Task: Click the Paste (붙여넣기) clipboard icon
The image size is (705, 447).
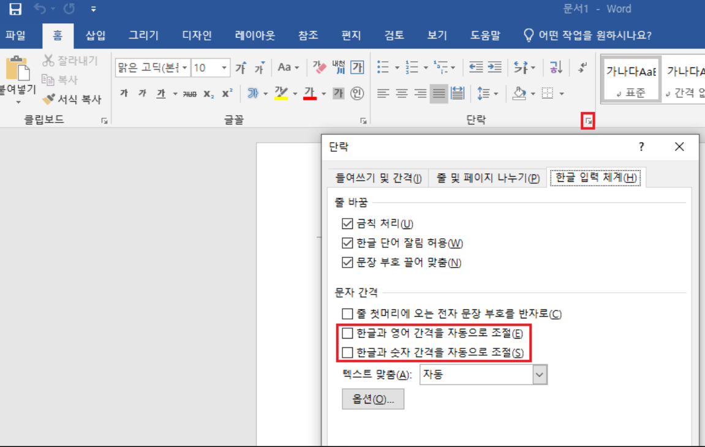Action: (18, 69)
